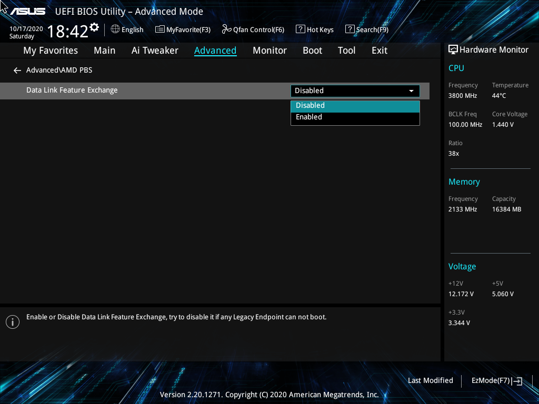Click the 44°C temperature value
Image resolution: width=539 pixels, height=404 pixels.
click(x=499, y=96)
